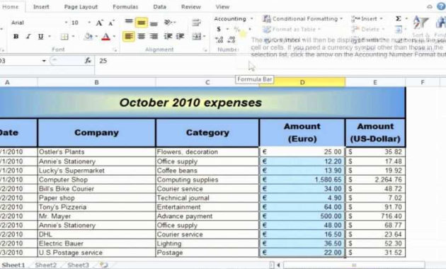Click the Decrease Font Size icon
The height and width of the screenshot is (269, 446).
pyautogui.click(x=111, y=23)
